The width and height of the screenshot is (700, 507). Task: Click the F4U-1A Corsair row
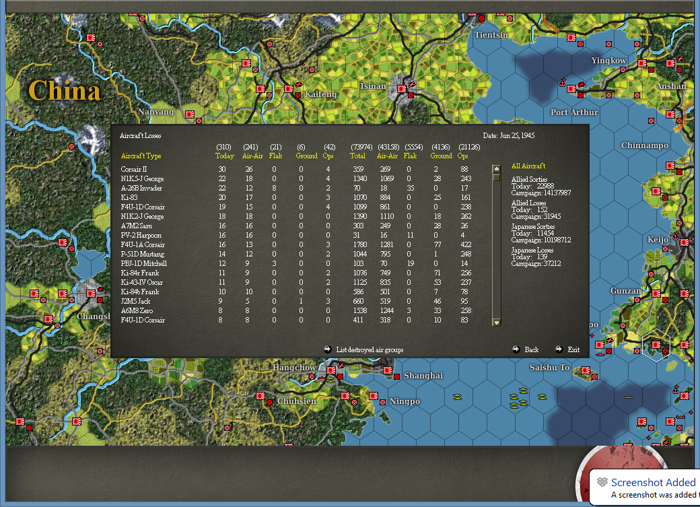295,245
